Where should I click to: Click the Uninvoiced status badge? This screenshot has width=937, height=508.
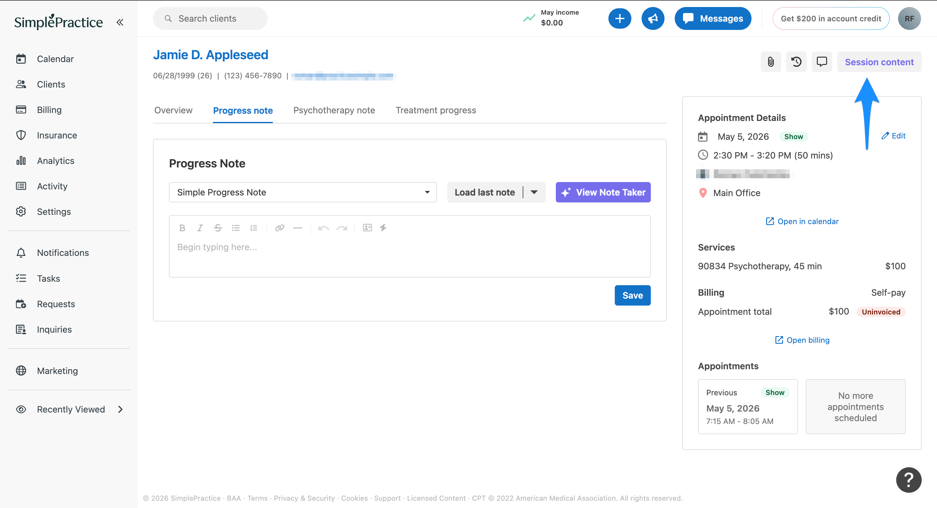[881, 312]
